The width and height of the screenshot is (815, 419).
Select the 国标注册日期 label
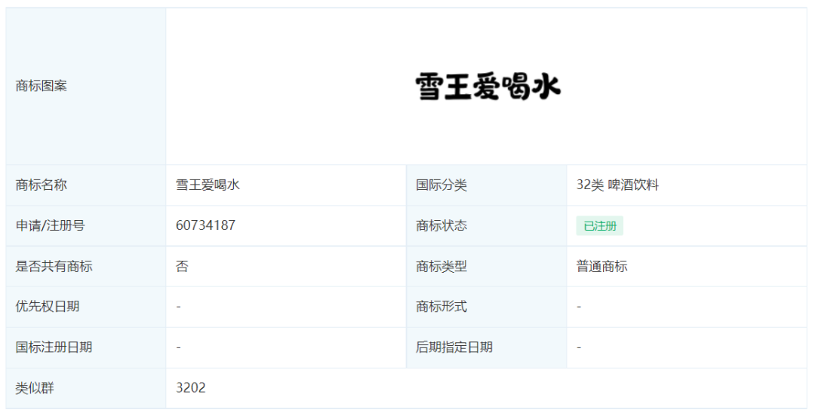(x=54, y=347)
